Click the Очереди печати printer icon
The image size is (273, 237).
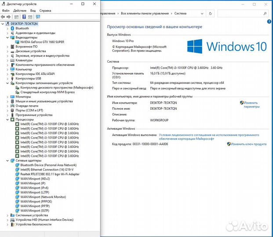[12, 106]
